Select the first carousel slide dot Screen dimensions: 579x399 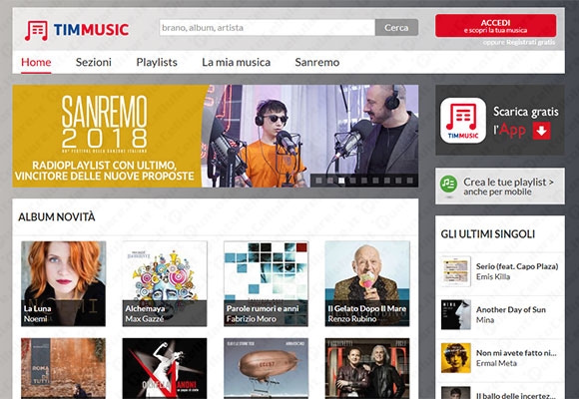tap(318, 181)
